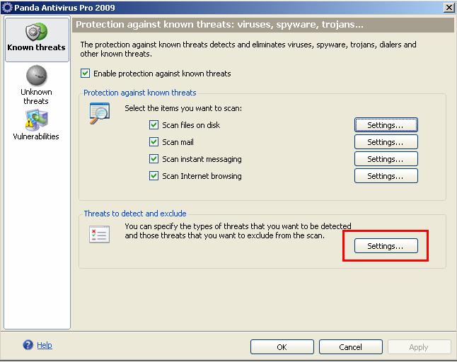Click the blue Help question mark icon
Viewport: 457px width, 362px height.
[x=28, y=346]
